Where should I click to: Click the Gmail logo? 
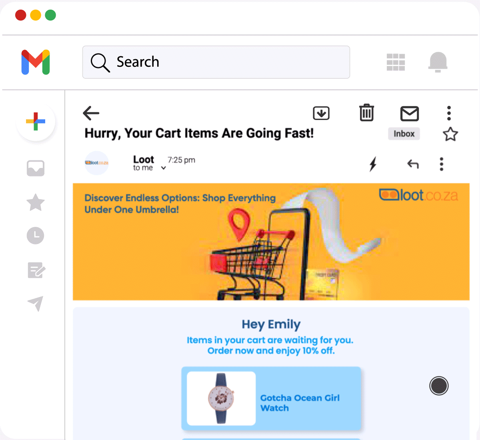pos(36,62)
